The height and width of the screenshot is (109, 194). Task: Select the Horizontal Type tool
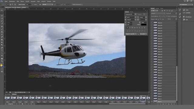point(2,51)
